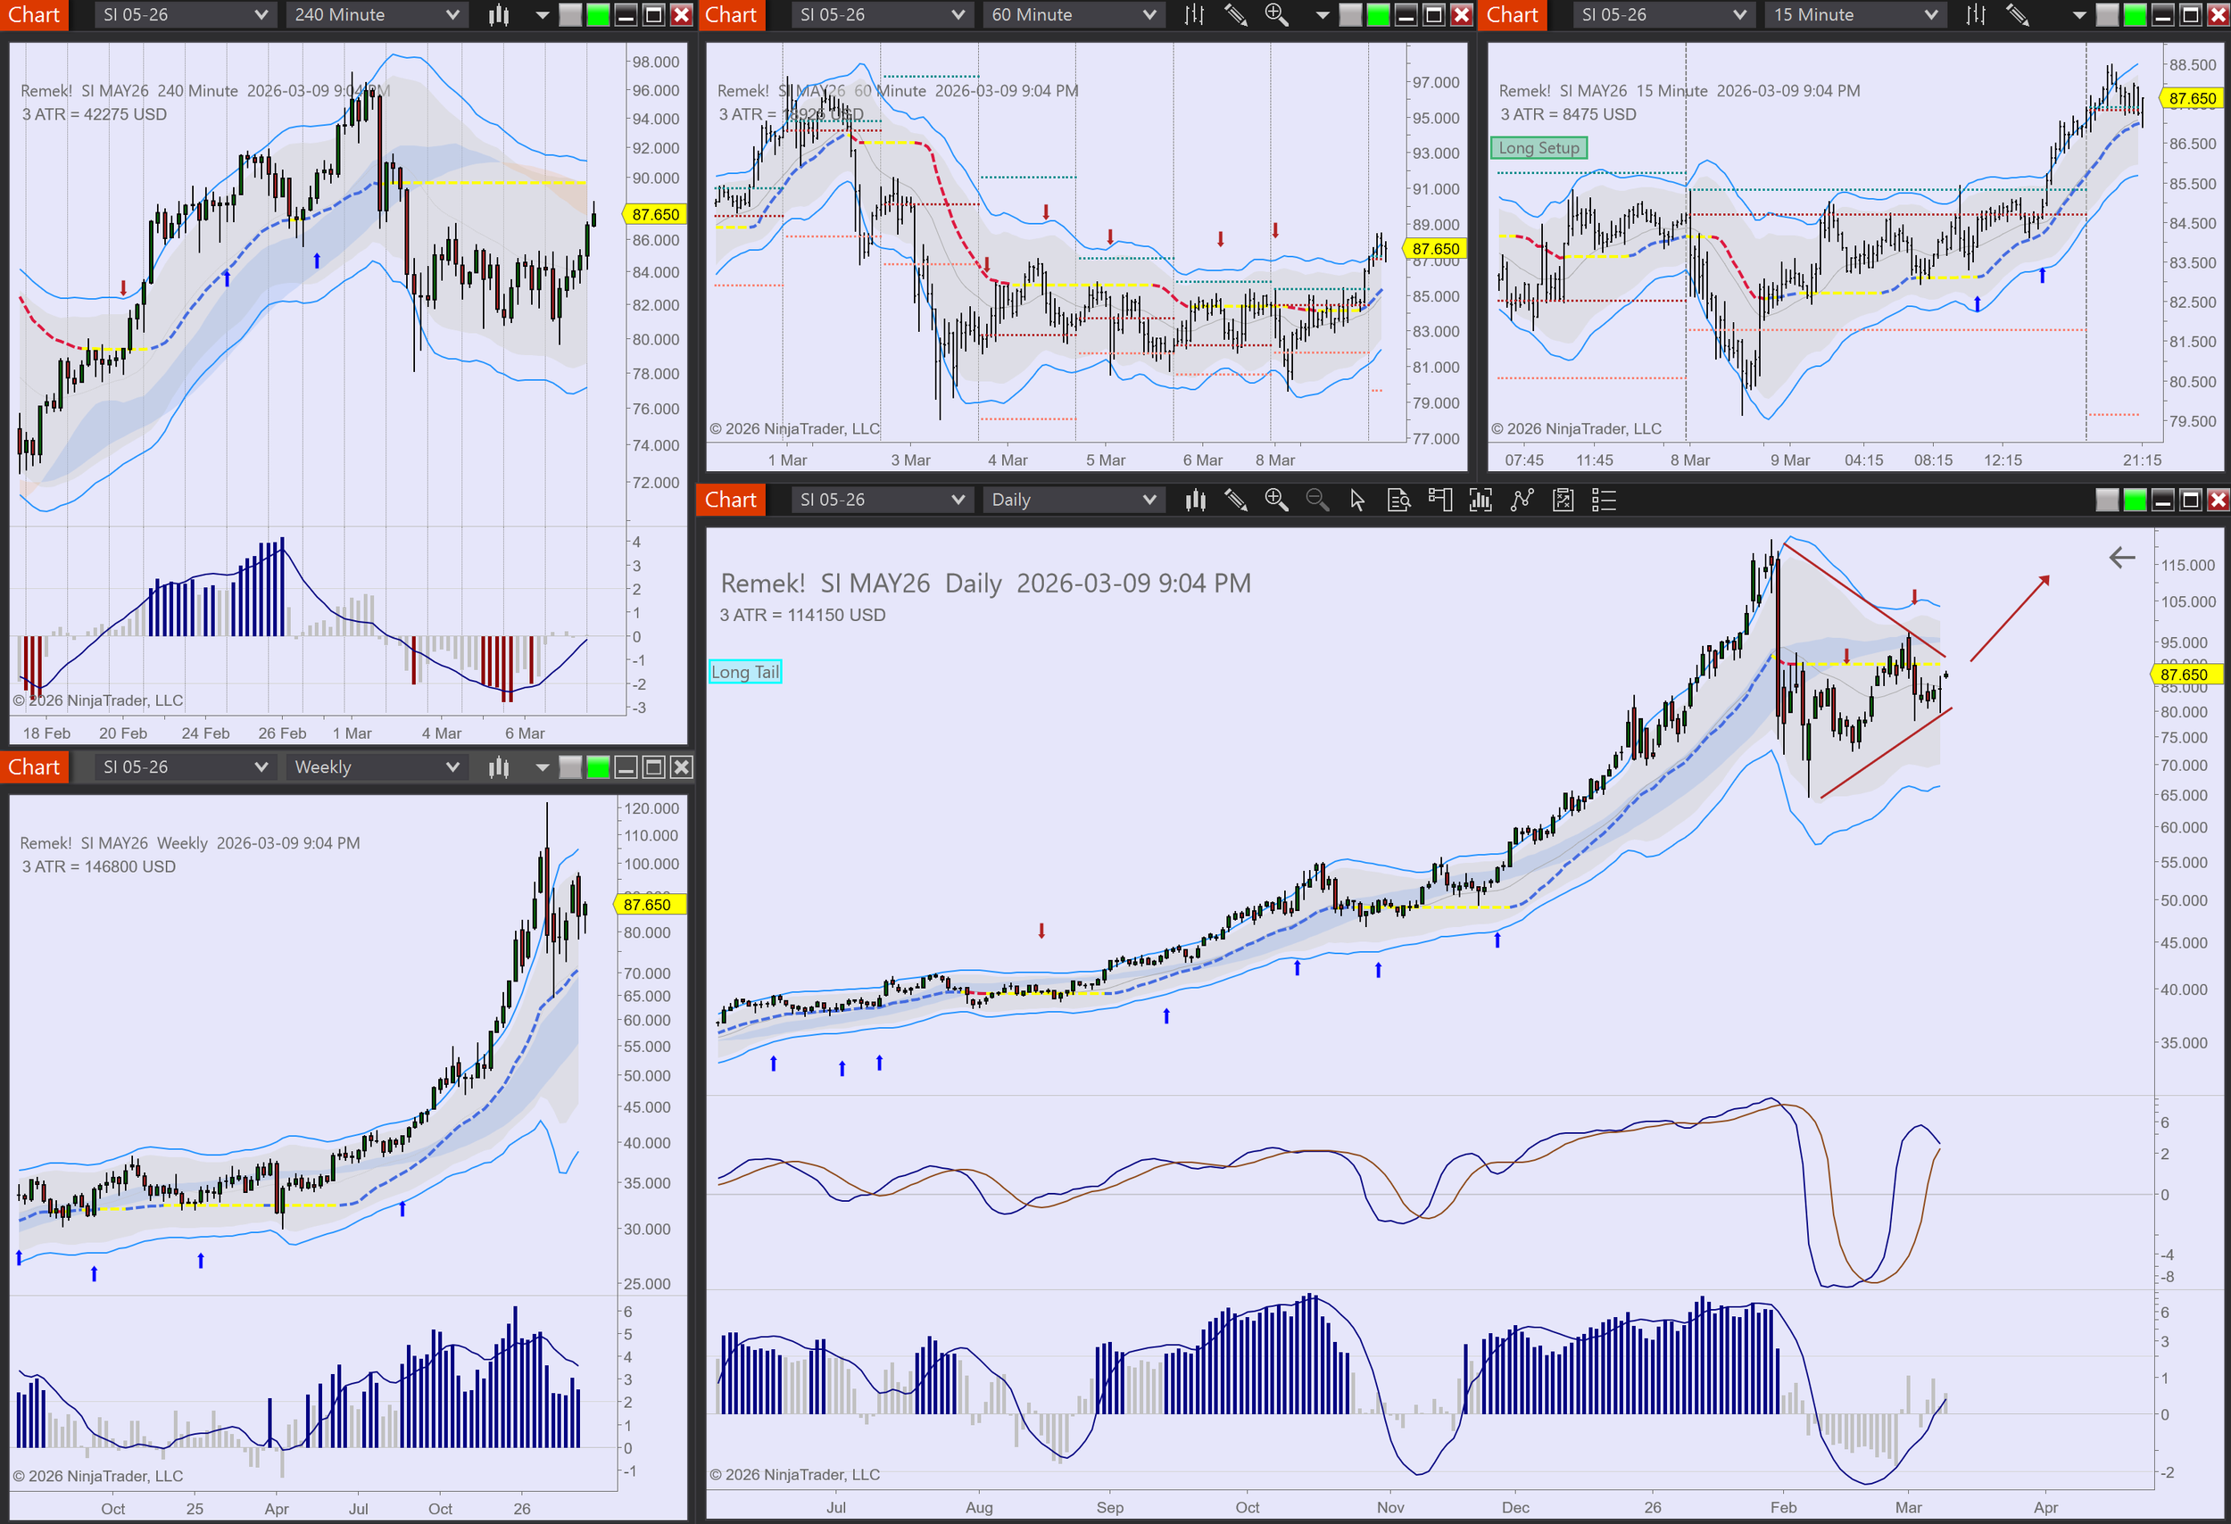This screenshot has width=2231, height=1524.
Task: Expand the 15 Minute interval dropdown
Action: point(1854,14)
